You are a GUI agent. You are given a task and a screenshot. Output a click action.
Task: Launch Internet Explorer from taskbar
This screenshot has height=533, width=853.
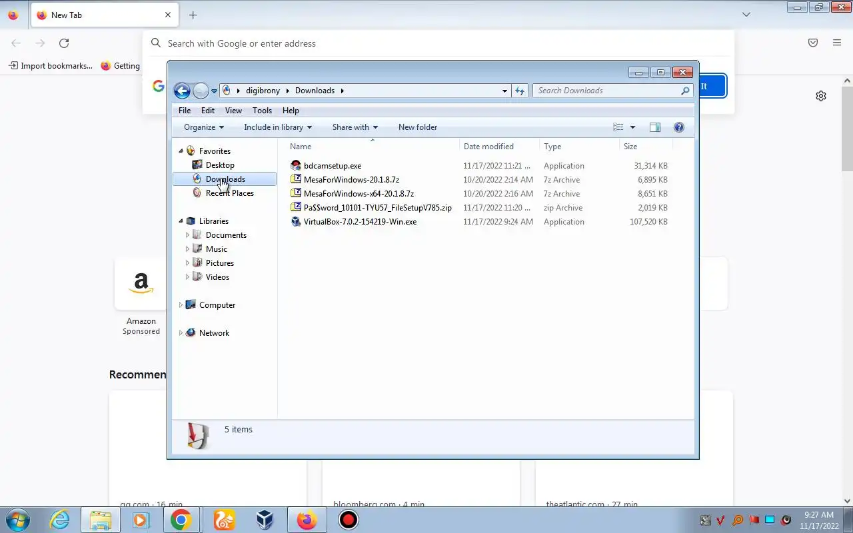coord(60,520)
